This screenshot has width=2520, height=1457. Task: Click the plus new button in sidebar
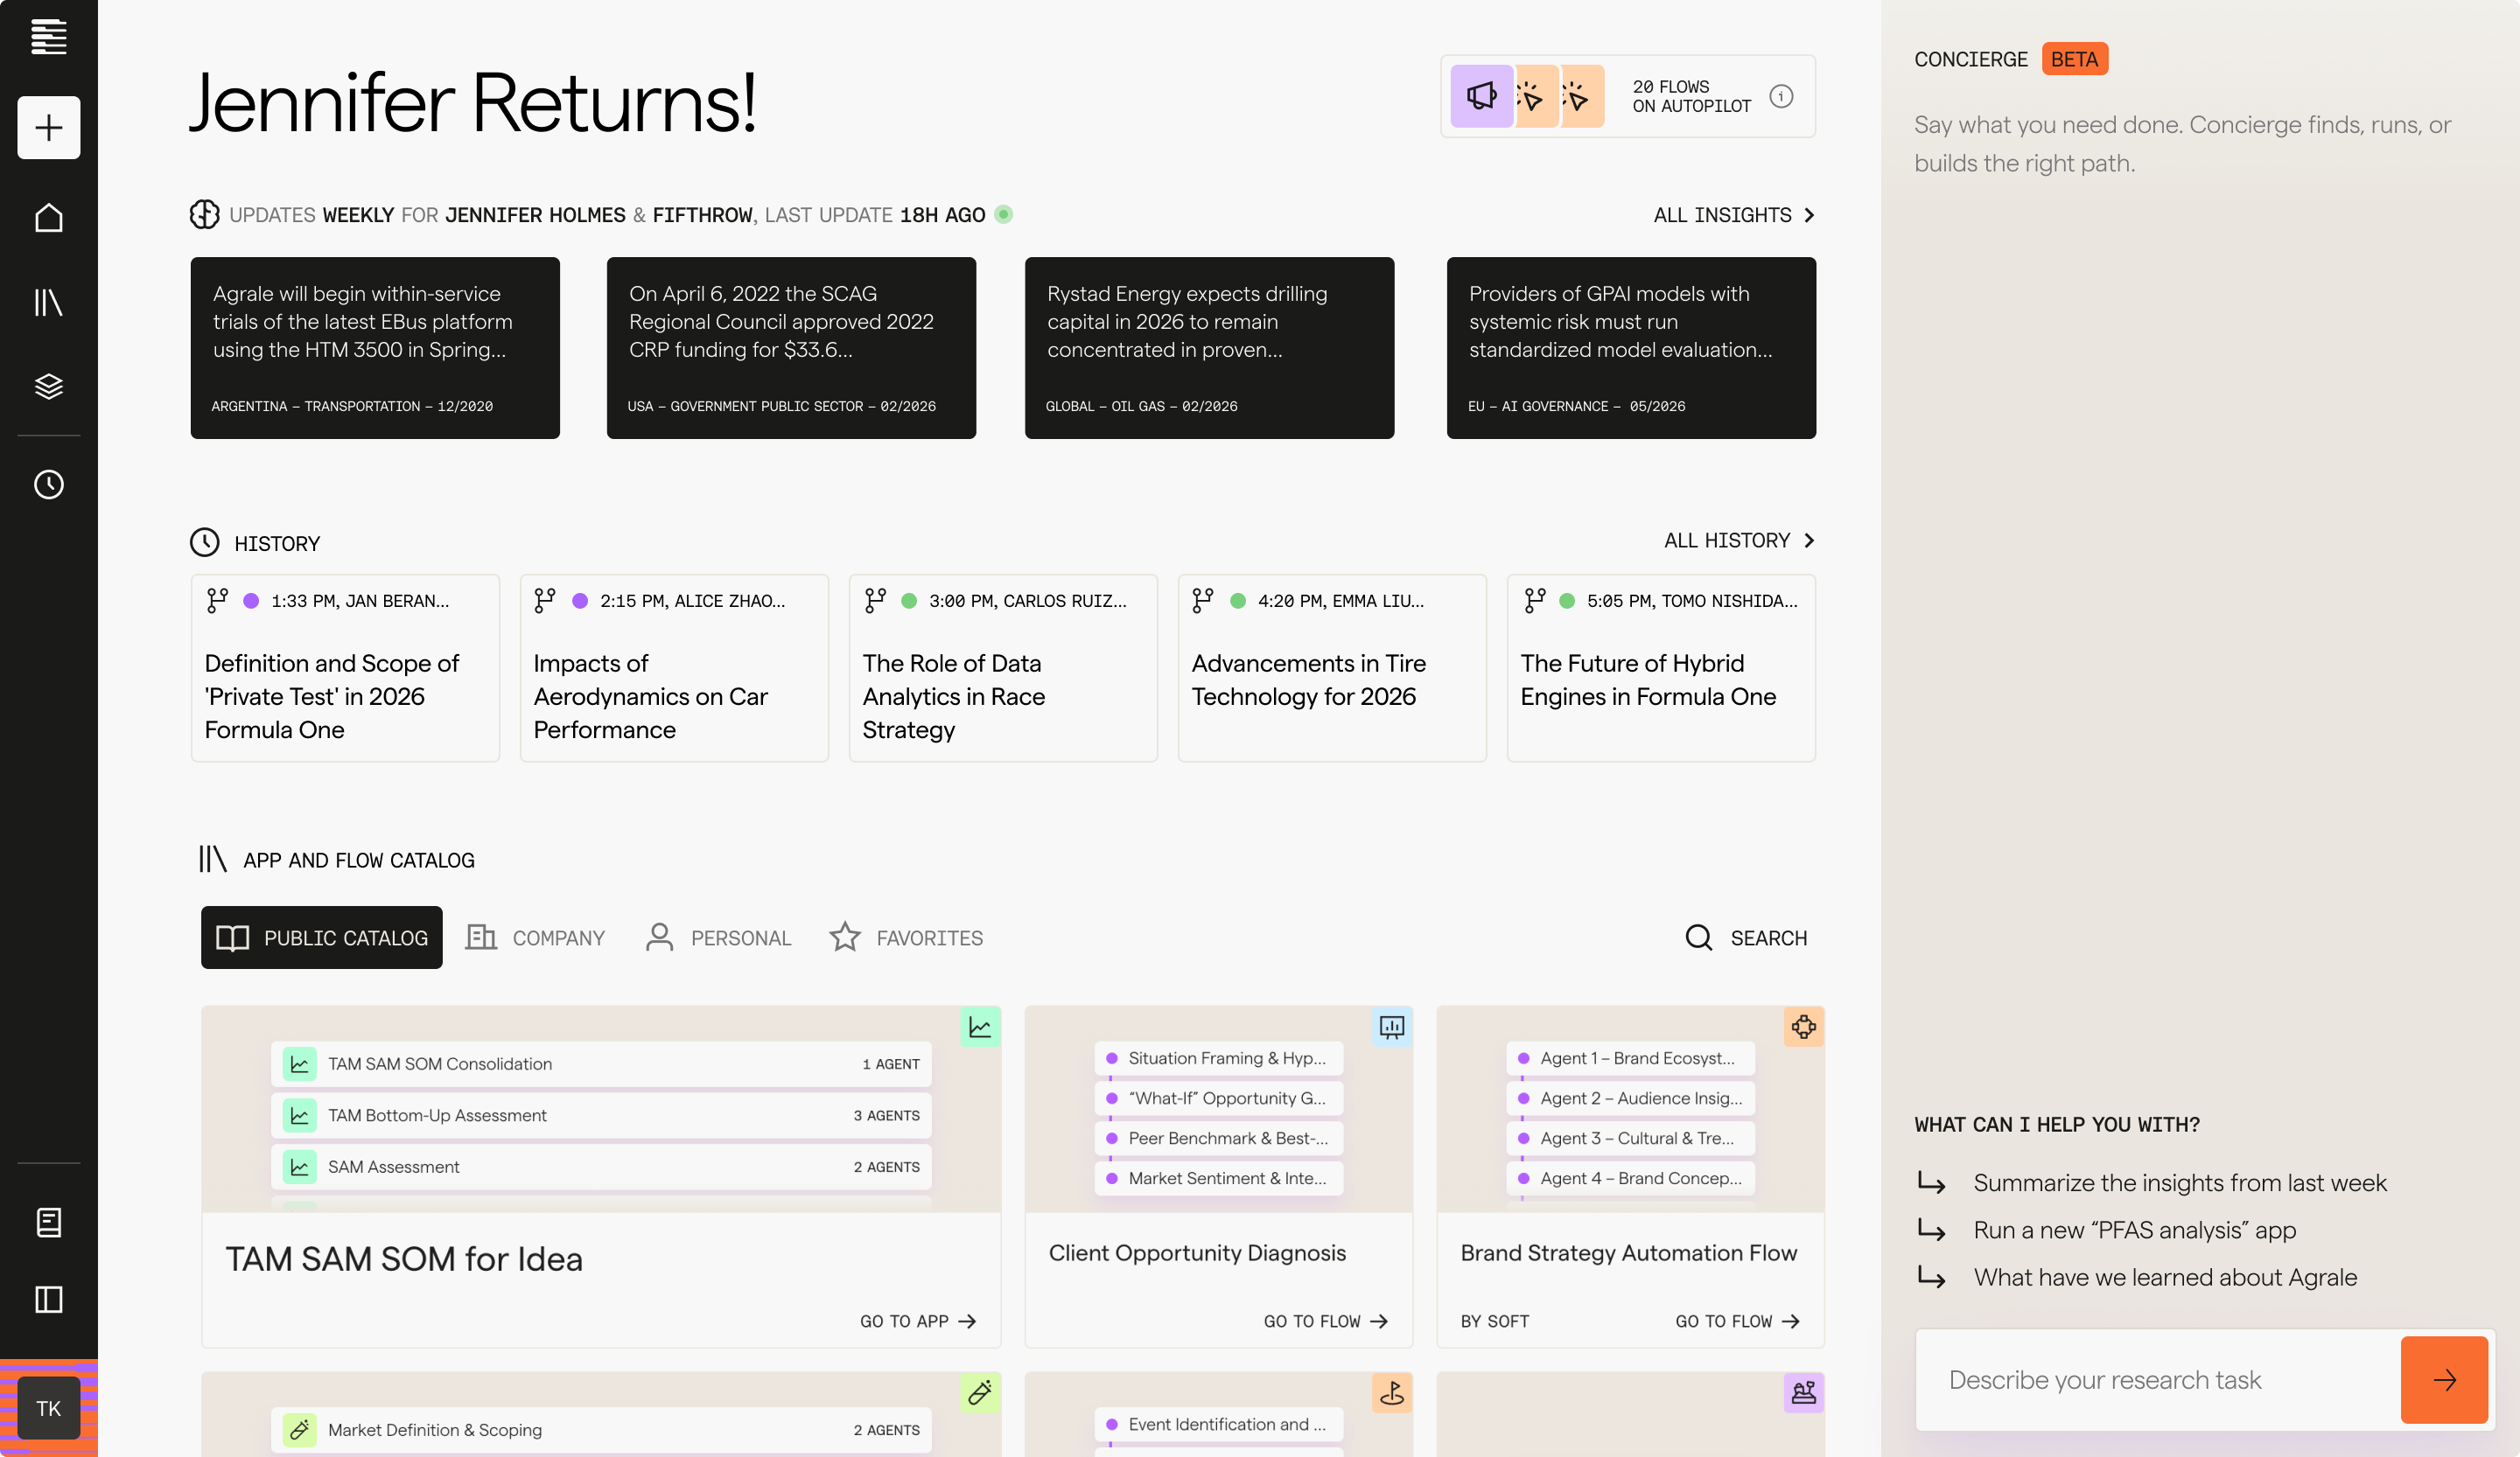tap(48, 128)
